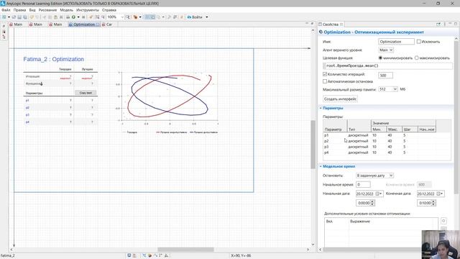Click the iterations count field showing 500
The width and height of the screenshot is (460, 259).
pos(385,76)
